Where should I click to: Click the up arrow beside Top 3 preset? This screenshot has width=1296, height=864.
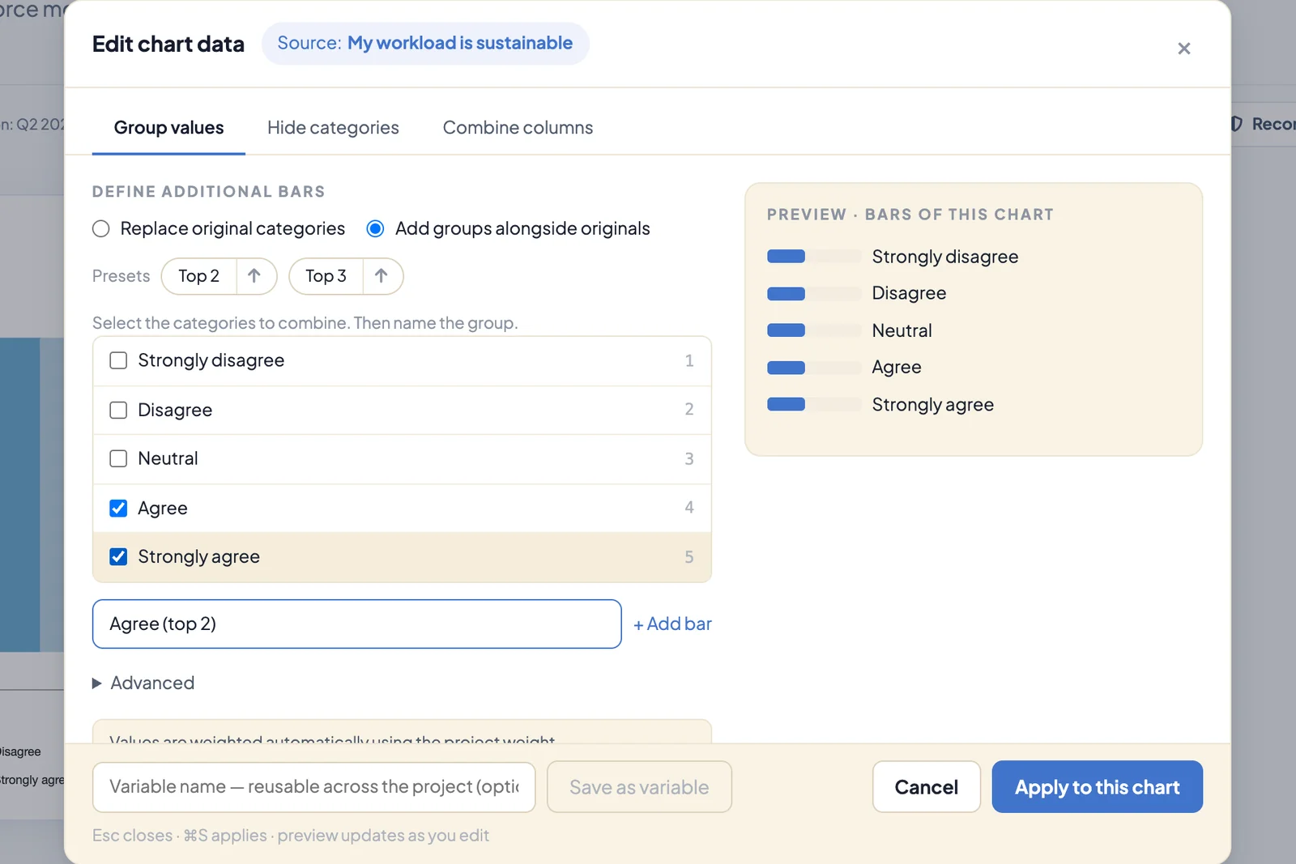click(x=382, y=276)
